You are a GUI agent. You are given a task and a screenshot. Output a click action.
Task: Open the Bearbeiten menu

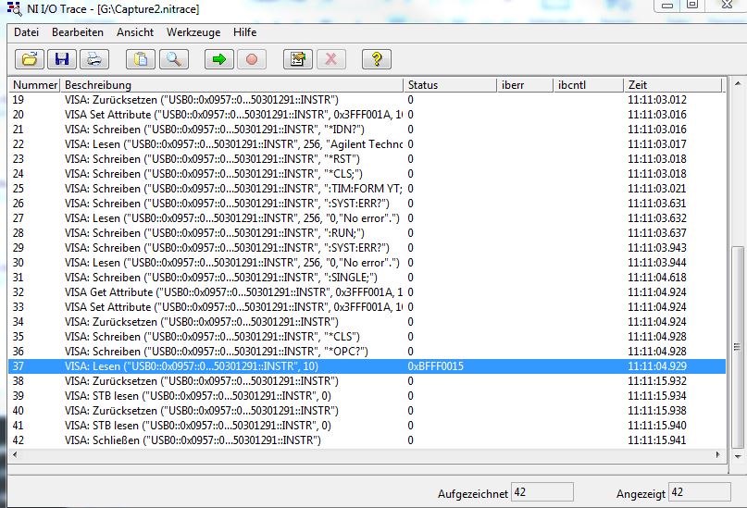(x=78, y=32)
